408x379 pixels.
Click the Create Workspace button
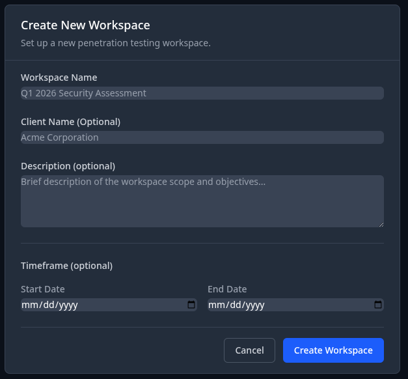pyautogui.click(x=333, y=350)
